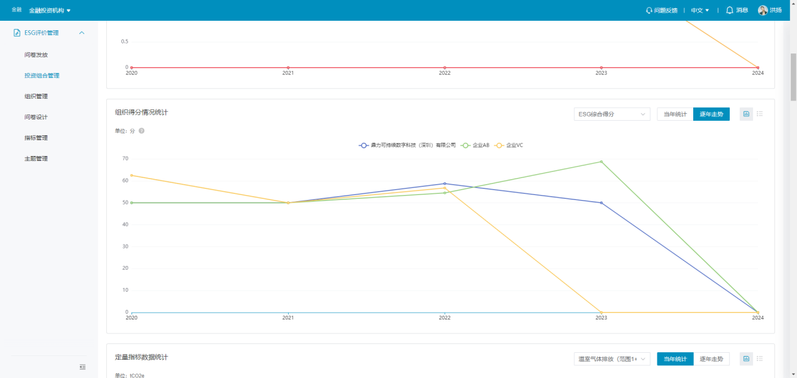Click the page vertical scrollbar thumb
This screenshot has height=378, width=797.
(x=793, y=75)
